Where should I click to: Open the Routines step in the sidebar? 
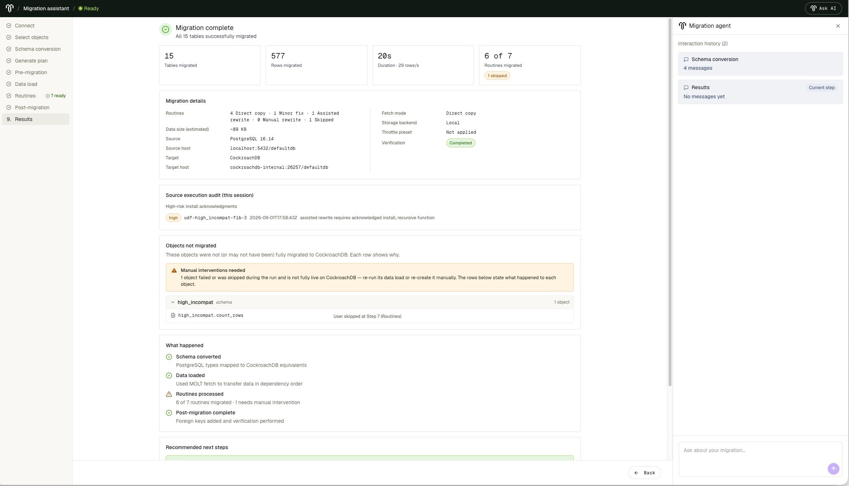point(35,96)
